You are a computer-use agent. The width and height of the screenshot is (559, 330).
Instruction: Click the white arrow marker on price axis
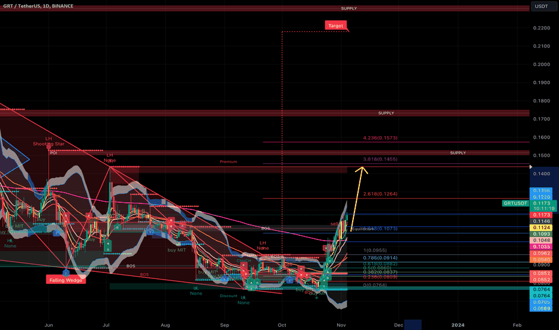tap(531, 167)
